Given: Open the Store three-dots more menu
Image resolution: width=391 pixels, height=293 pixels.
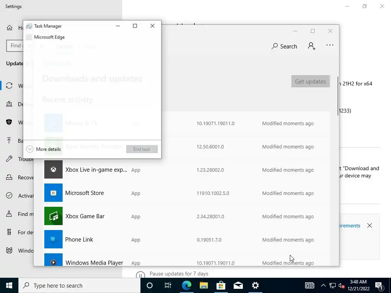Looking at the screenshot, I should pyautogui.click(x=330, y=45).
